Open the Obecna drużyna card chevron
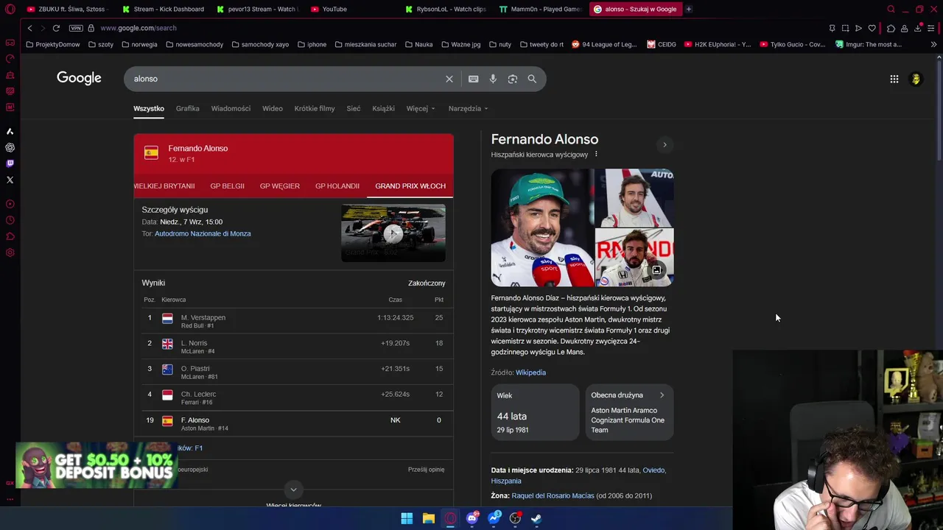 (x=662, y=395)
